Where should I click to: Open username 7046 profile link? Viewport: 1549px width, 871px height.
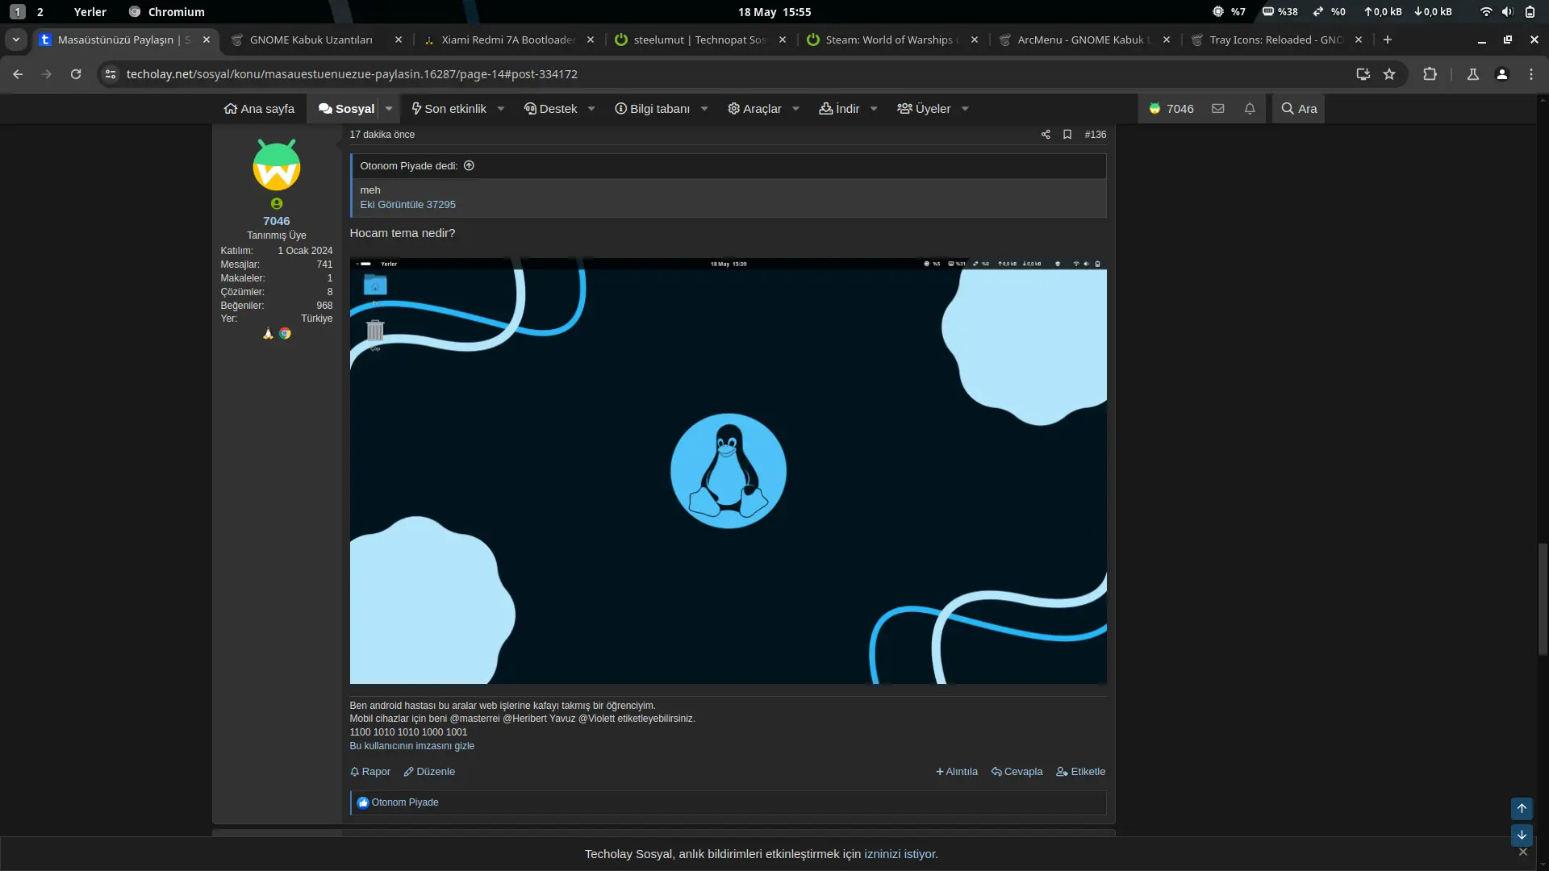tap(277, 221)
